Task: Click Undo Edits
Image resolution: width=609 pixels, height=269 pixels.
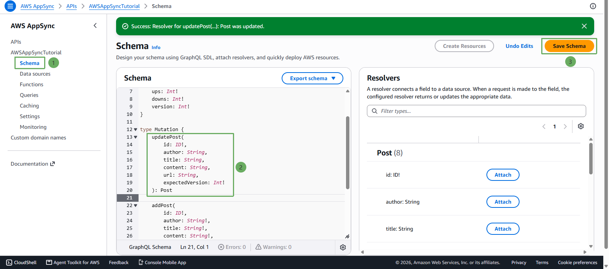Action: pos(519,46)
